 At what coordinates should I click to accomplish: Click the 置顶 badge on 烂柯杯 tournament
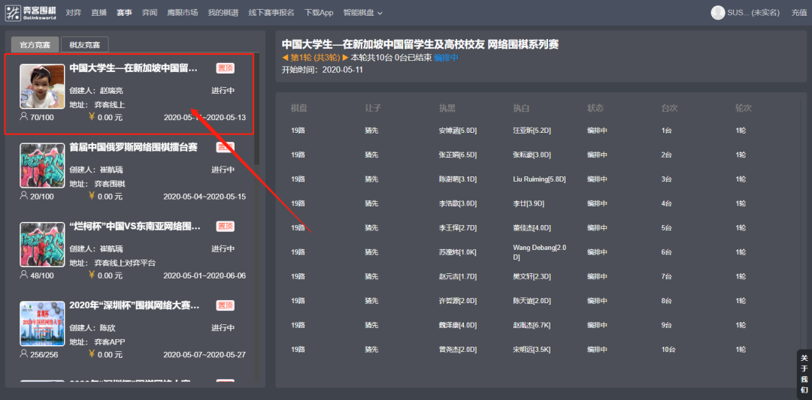(x=225, y=227)
